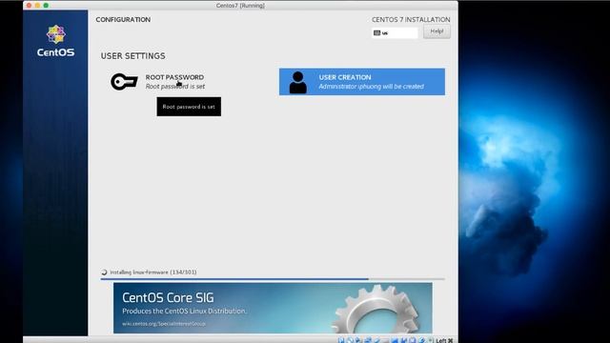Click the spinning installation progress icon
Viewport: 610px width, 343px height.
point(104,272)
